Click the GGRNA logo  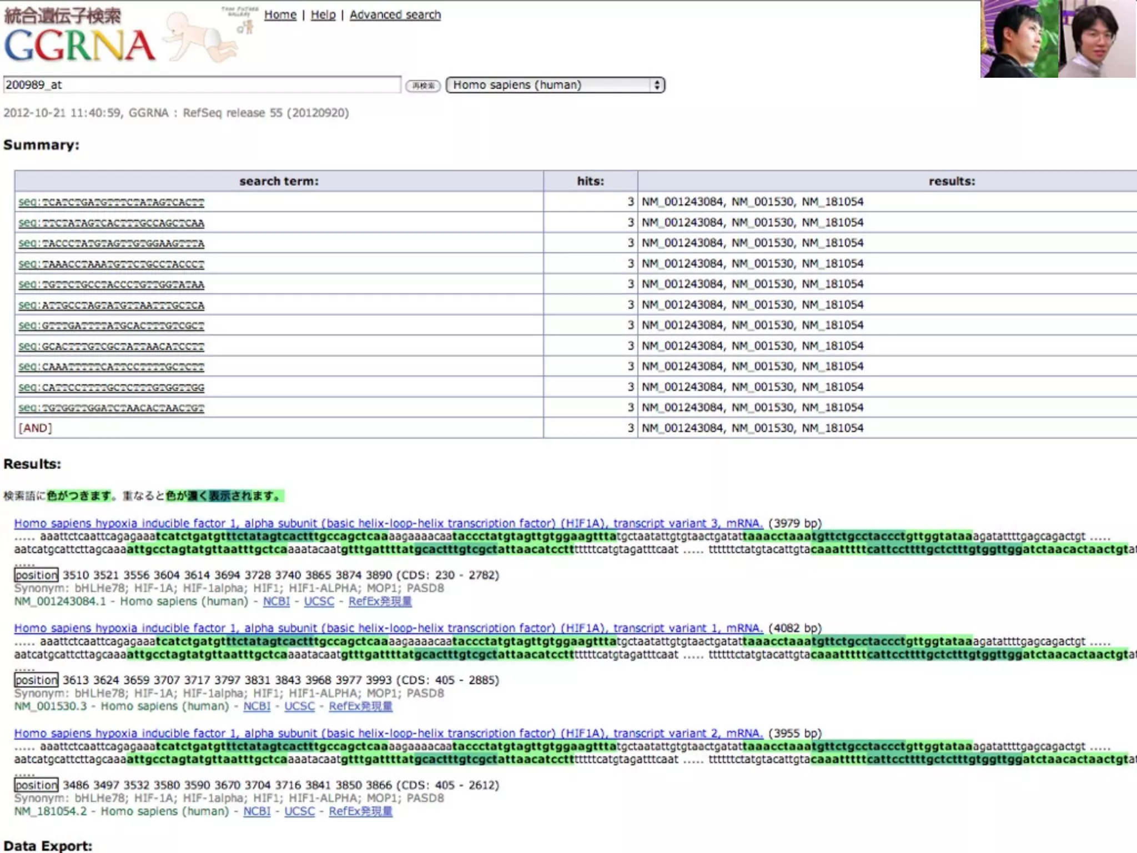79,45
